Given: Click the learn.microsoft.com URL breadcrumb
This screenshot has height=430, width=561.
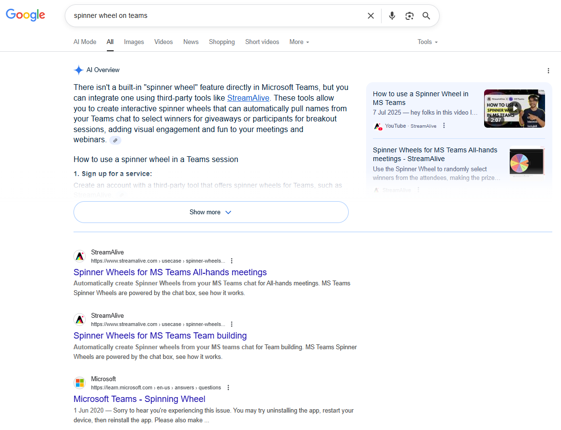Looking at the screenshot, I should tap(156, 387).
